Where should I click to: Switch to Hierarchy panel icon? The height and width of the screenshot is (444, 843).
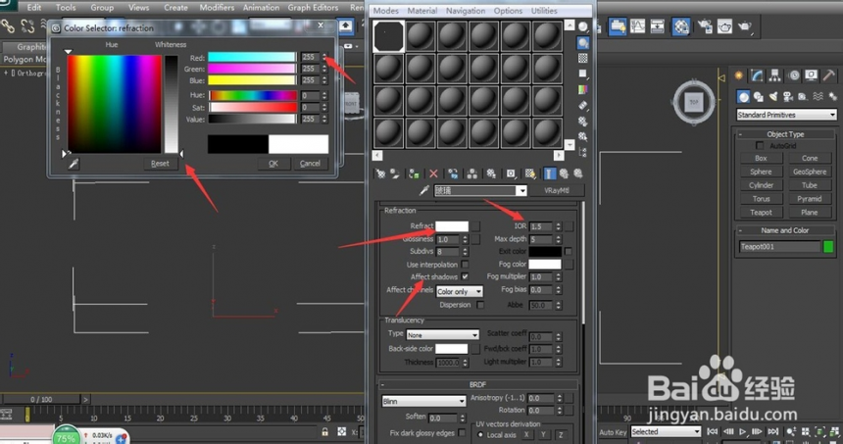774,75
